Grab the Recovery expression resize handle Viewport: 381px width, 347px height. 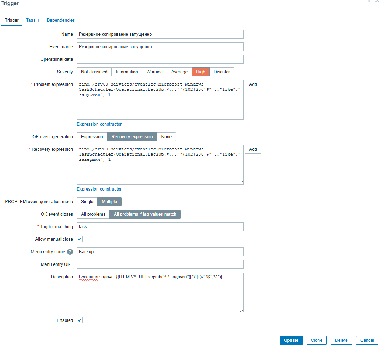pyautogui.click(x=241, y=183)
